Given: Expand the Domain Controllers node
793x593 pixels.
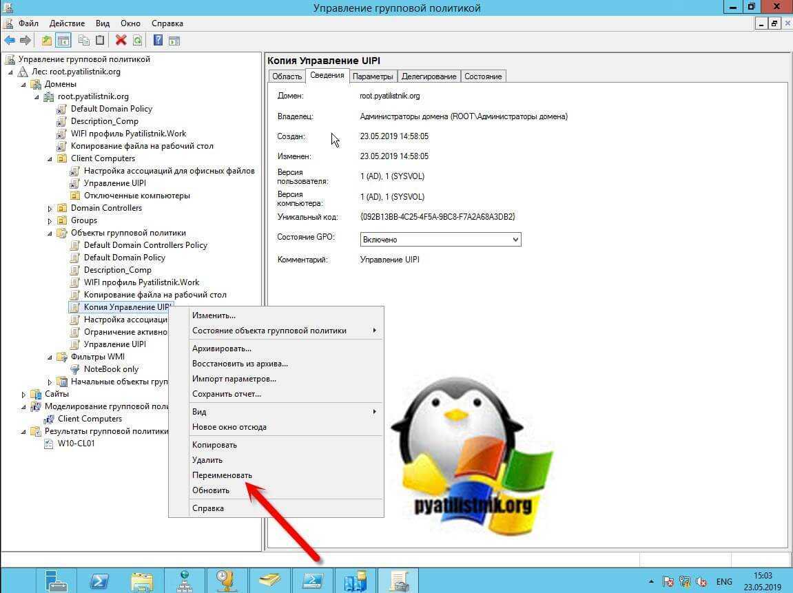Looking at the screenshot, I should tap(50, 208).
